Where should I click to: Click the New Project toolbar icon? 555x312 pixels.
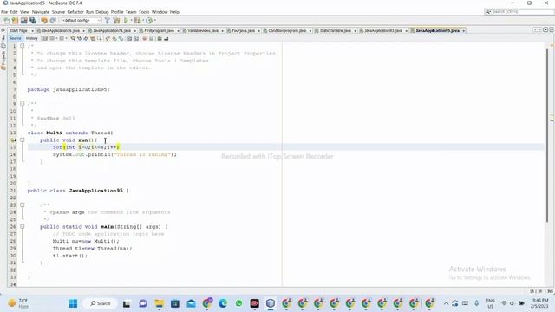(x=15, y=21)
